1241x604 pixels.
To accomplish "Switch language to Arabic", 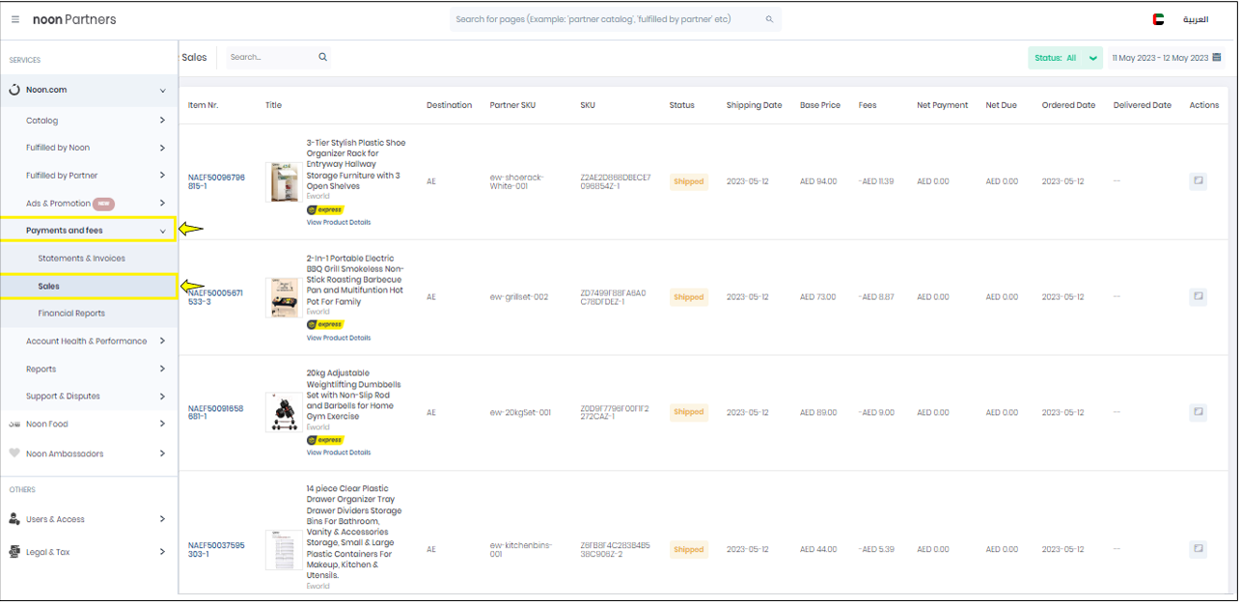I will 1196,19.
